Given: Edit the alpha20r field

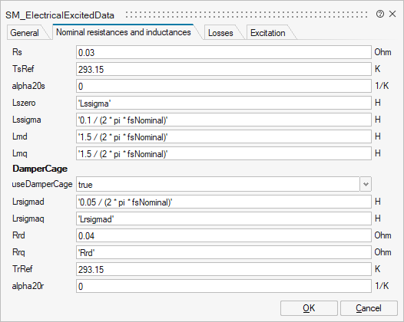Looking at the screenshot, I should coord(224,286).
